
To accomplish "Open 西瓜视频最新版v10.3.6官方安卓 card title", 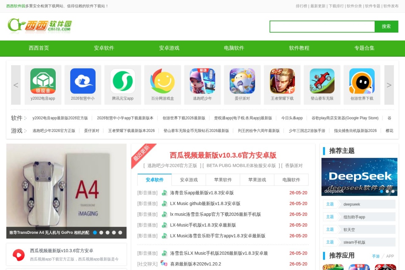I will point(61,251).
